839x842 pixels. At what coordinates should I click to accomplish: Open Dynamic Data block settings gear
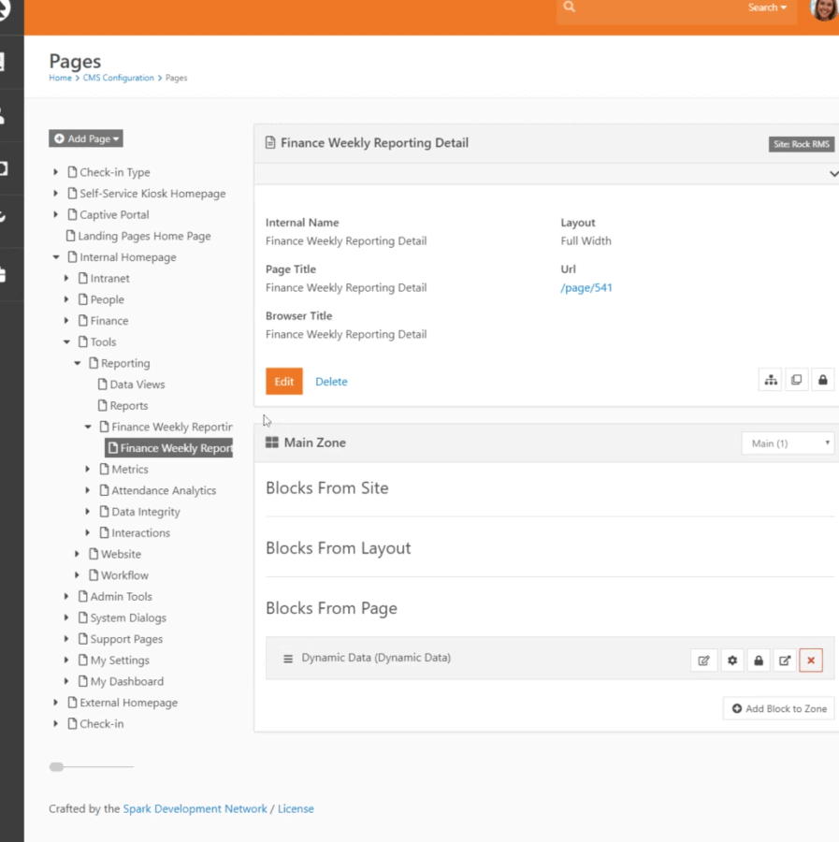pos(732,661)
